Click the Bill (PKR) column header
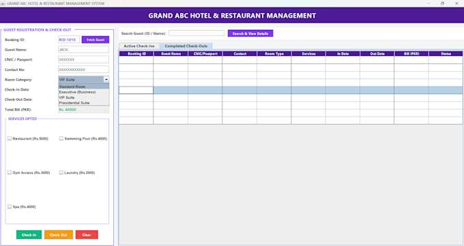This screenshot has height=246, width=464. [411, 54]
